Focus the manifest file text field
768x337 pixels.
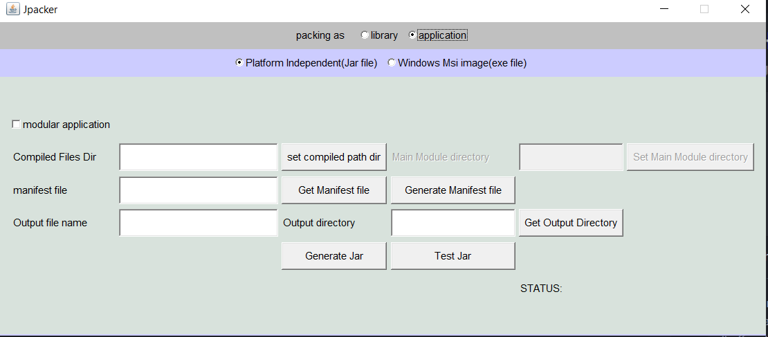[199, 190]
